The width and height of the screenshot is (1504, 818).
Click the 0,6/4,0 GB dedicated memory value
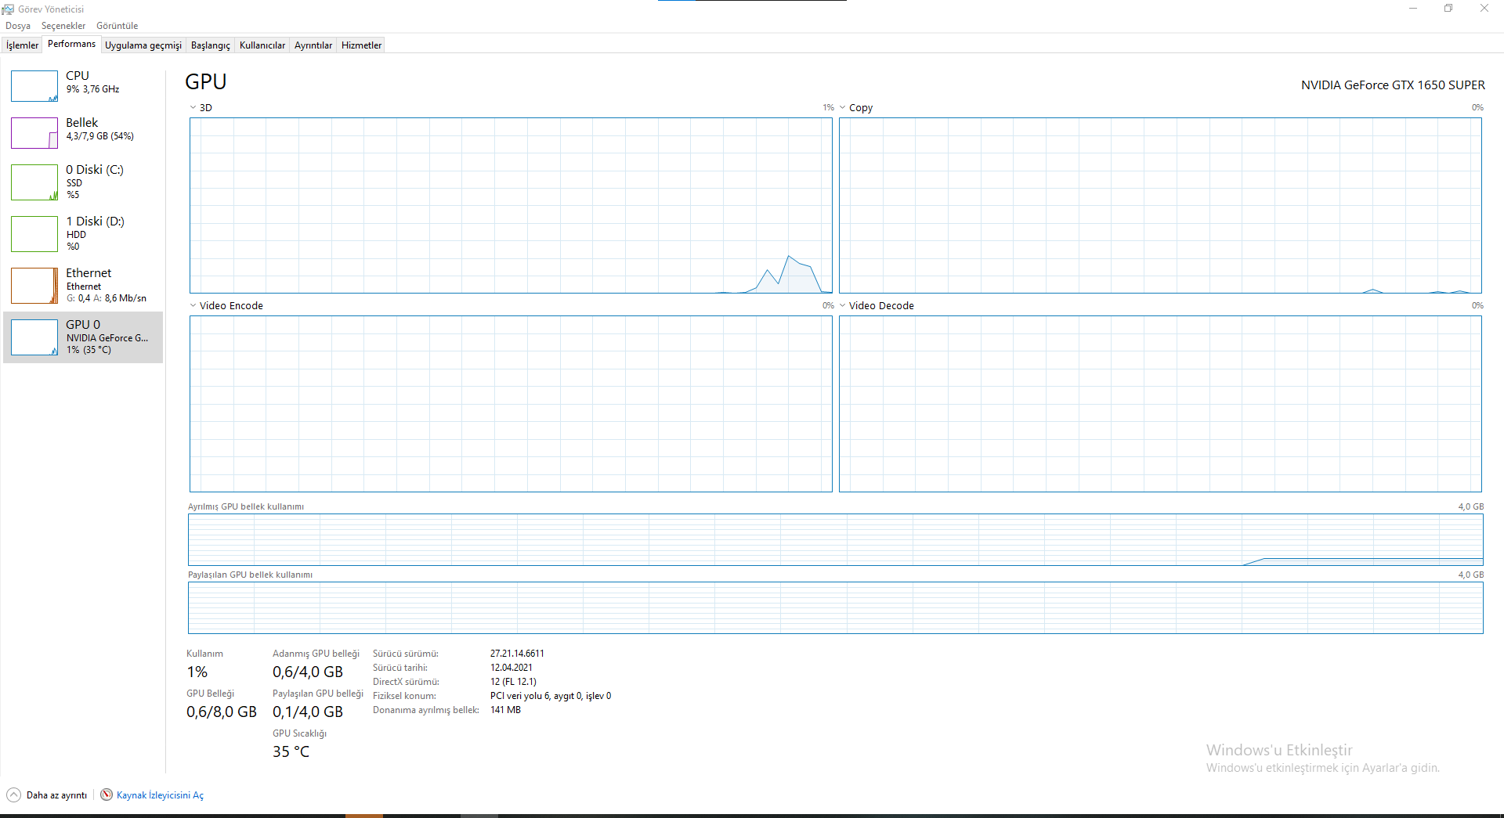click(x=308, y=672)
